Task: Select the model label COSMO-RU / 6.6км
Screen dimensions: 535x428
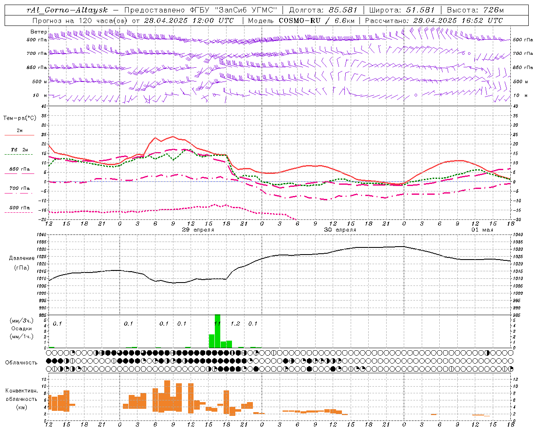Action: point(317,20)
